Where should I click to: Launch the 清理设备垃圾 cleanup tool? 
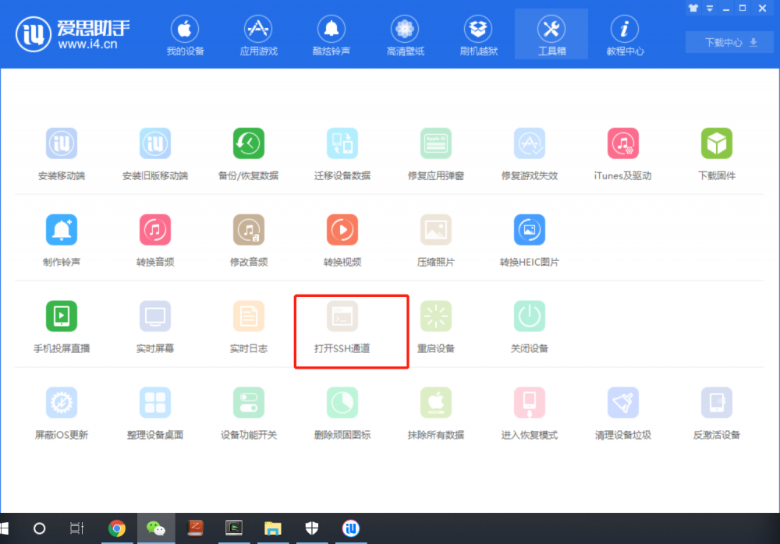pos(622,403)
